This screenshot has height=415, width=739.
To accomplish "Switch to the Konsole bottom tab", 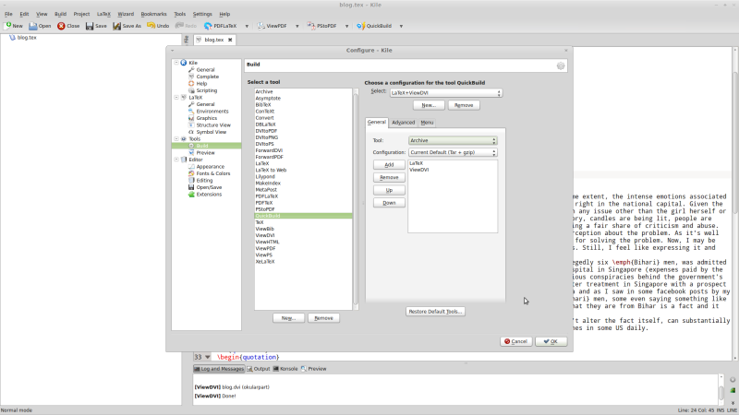I will click(x=285, y=369).
